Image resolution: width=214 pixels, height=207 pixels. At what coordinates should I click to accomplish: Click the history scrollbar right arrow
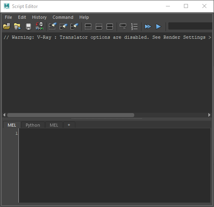tap(209, 115)
